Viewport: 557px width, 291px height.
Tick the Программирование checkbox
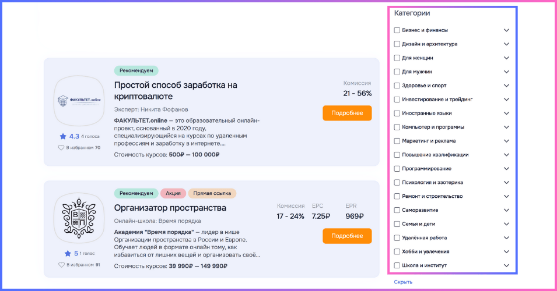coord(397,169)
